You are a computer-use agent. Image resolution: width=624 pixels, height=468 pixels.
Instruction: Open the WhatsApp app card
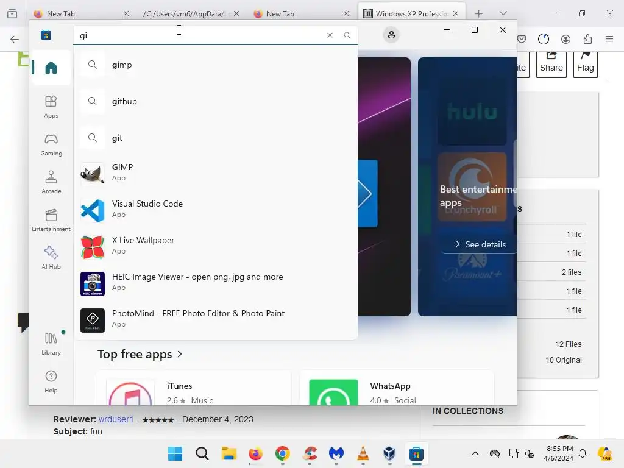[397, 388]
